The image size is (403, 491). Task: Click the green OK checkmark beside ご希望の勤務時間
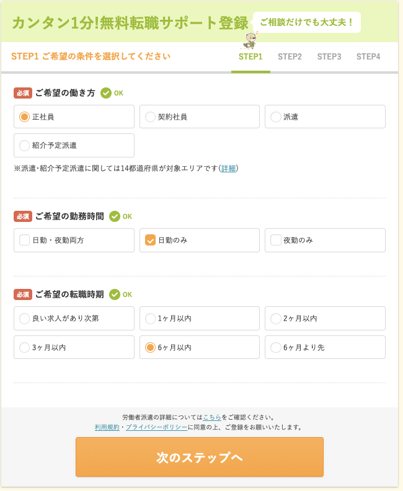[x=115, y=216]
